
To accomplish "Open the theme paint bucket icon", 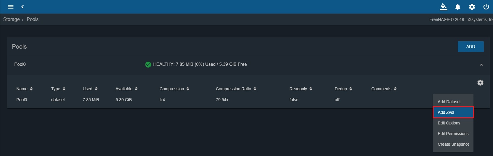I will coord(443,7).
